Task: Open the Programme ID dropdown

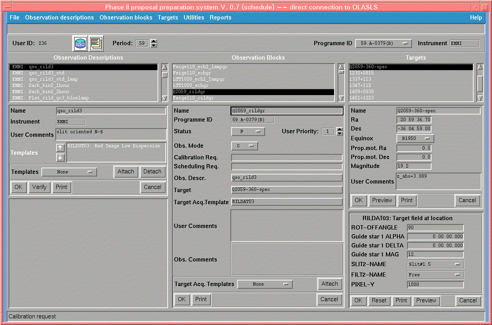Action: [x=383, y=44]
